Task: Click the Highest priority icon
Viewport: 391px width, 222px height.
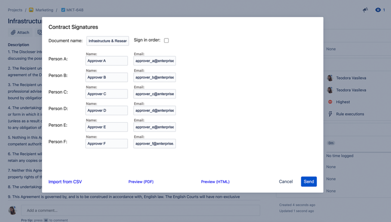Action: [x=330, y=102]
